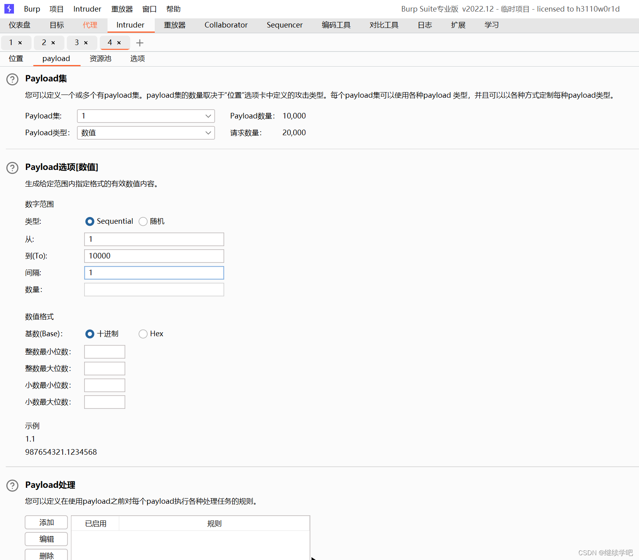Viewport: 639px width, 560px height.
Task: Close Intruder attack tab 3
Action: 86,43
